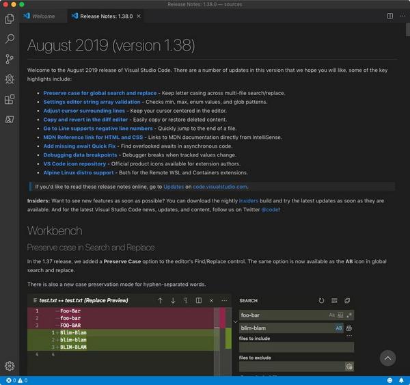The height and width of the screenshot is (385, 410).
Task: Toggle Match Case Aa in foo-bar field
Action: point(332,315)
